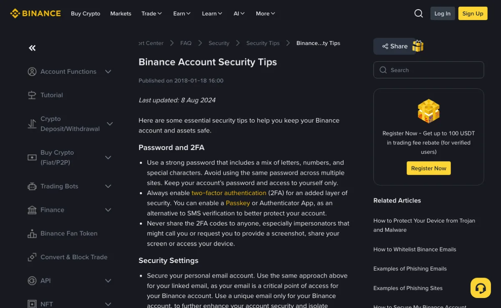Go to Support Center breadcrumb
This screenshot has height=308, width=501.
151,43
